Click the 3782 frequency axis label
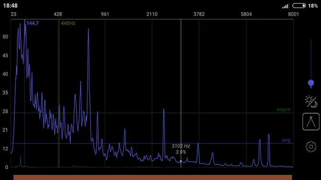Screen dimensions: 321x180 click(199, 14)
